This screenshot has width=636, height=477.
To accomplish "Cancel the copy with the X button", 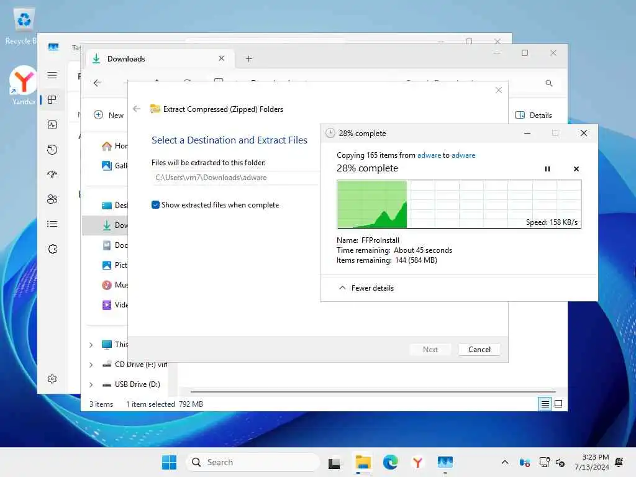I will click(576, 169).
